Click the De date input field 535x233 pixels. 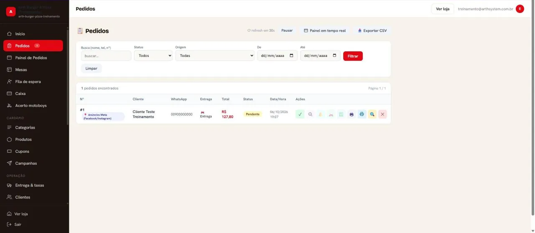tap(277, 55)
